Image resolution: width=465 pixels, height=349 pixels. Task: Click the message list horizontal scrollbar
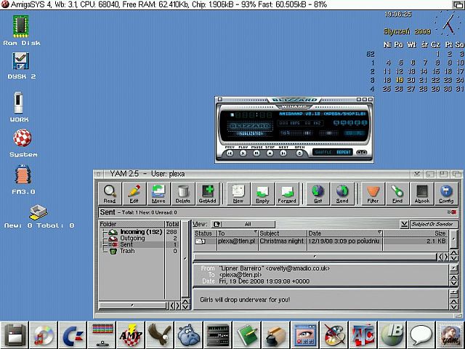[x=315, y=257]
